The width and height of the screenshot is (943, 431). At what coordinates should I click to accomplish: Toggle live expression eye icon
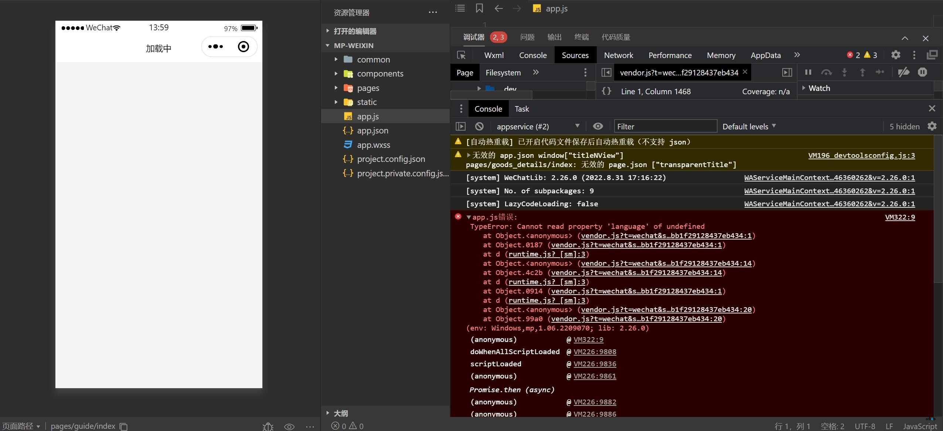point(598,126)
